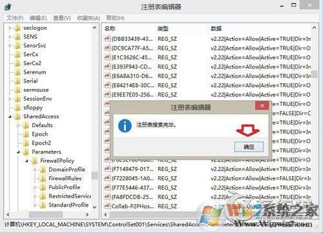
Task: Select the sermouse folder icon
Action: click(17, 90)
